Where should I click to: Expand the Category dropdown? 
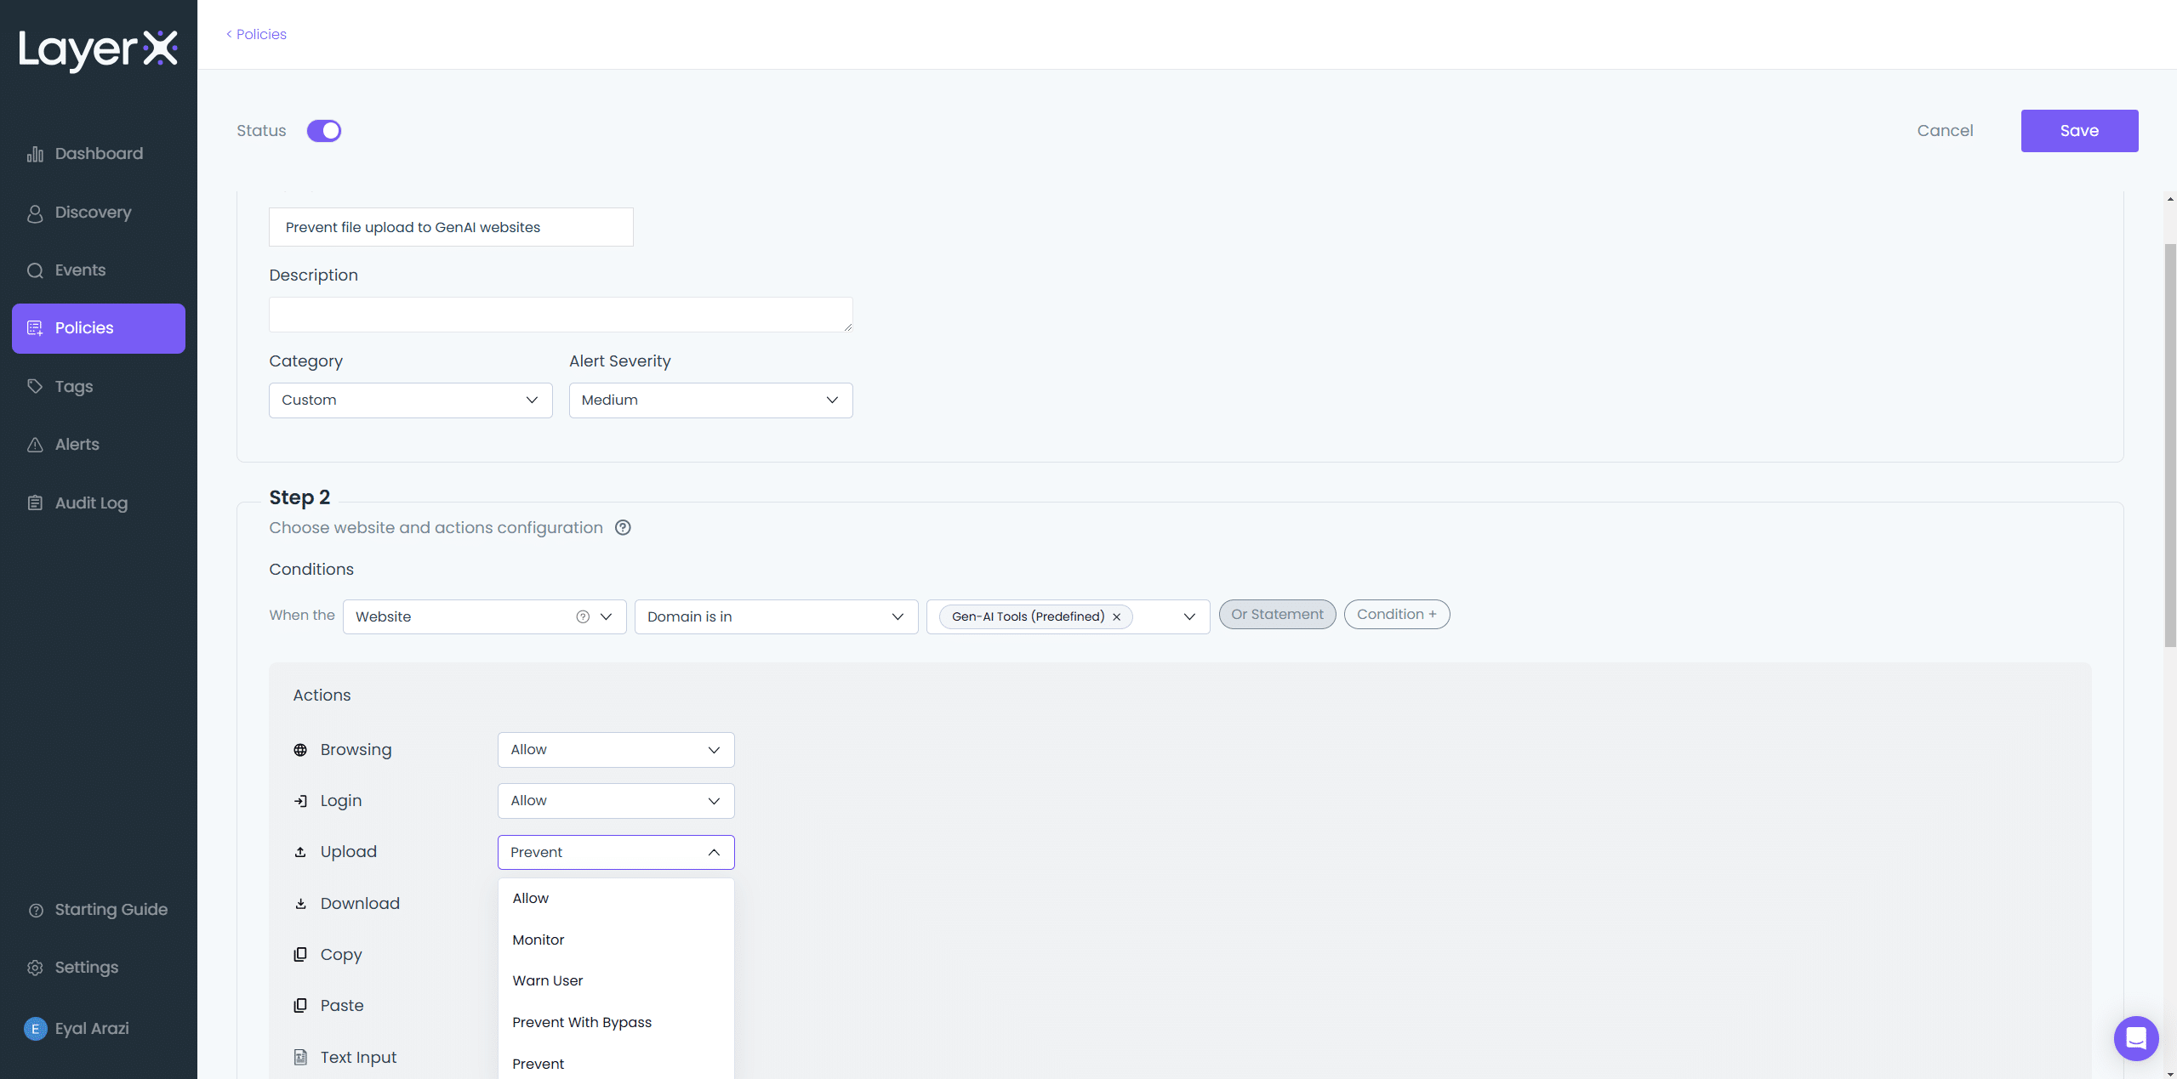coord(410,400)
